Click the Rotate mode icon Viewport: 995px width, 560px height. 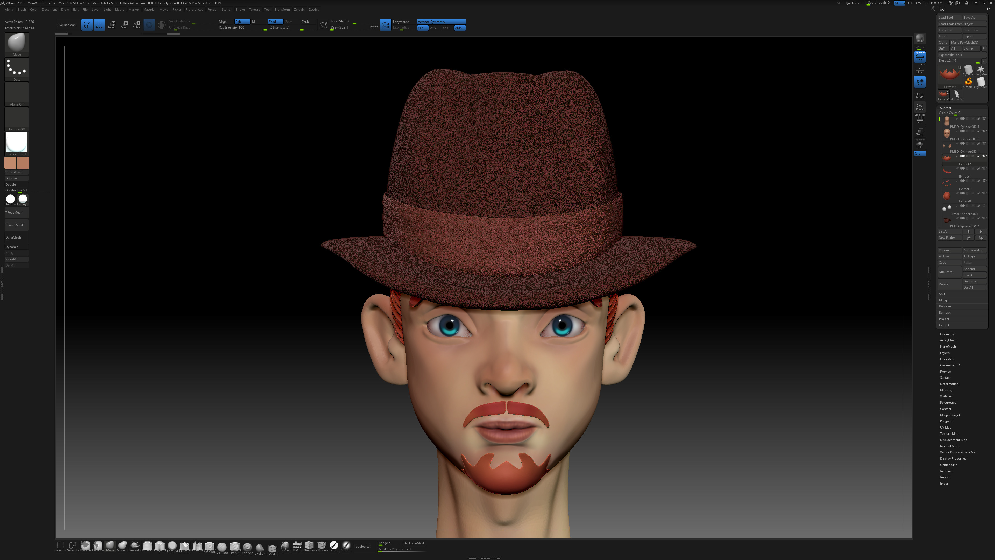(137, 25)
